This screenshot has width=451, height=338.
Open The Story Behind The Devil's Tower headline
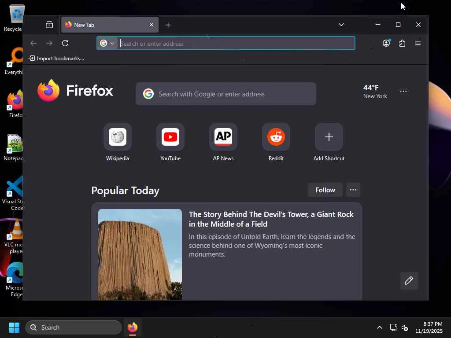click(271, 219)
